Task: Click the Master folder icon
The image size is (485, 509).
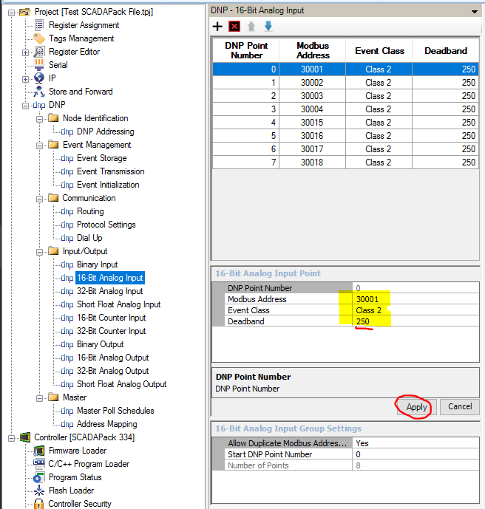Action: pos(53,397)
